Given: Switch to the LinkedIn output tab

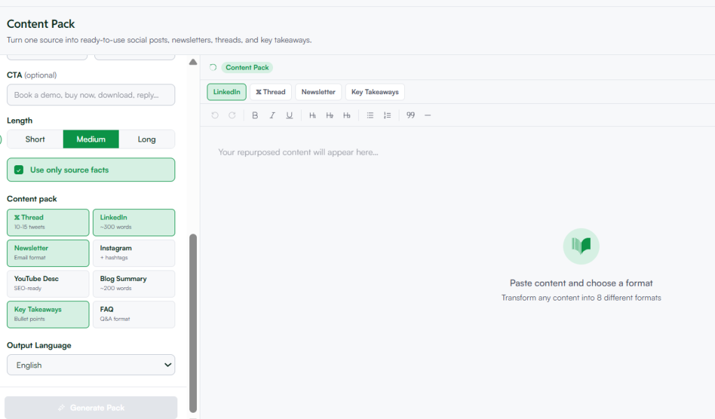Looking at the screenshot, I should pos(227,91).
